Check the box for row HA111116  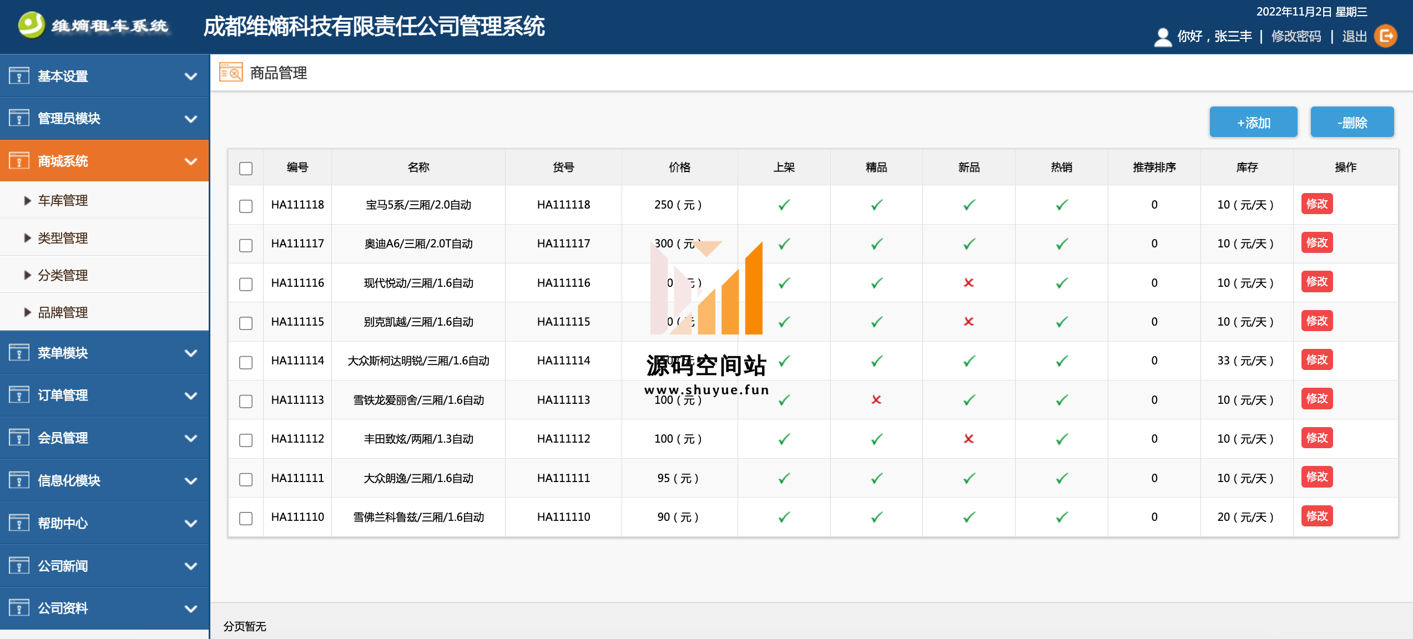tap(246, 284)
